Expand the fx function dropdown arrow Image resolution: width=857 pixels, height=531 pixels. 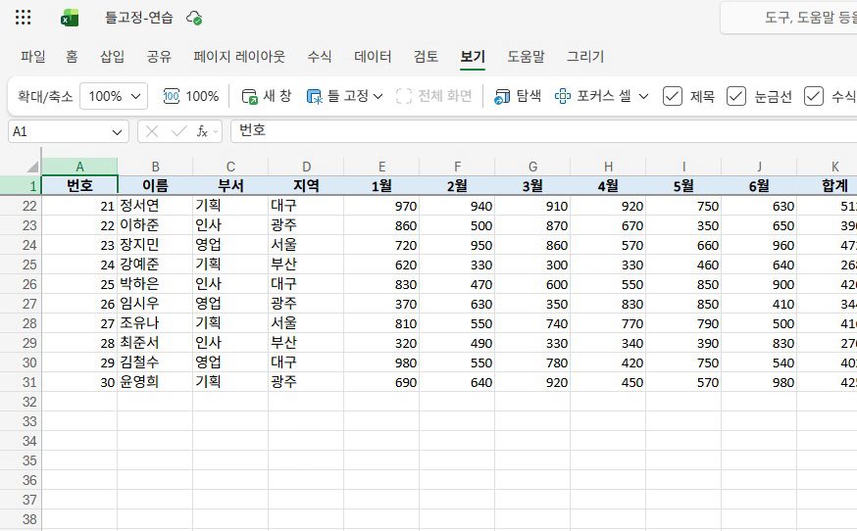point(216,131)
